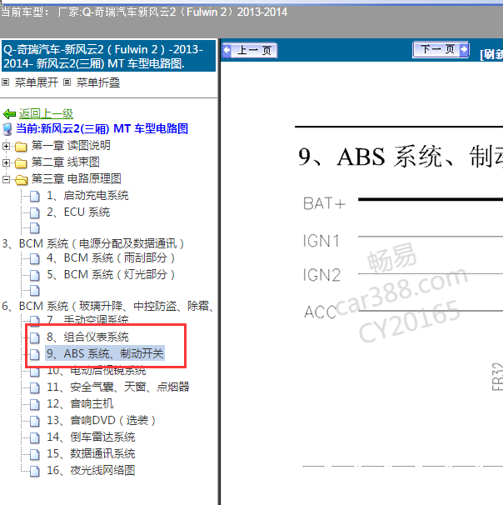This screenshot has height=505, width=503.
Task: Click the IGN1 label in diagram
Action: pyautogui.click(x=321, y=241)
